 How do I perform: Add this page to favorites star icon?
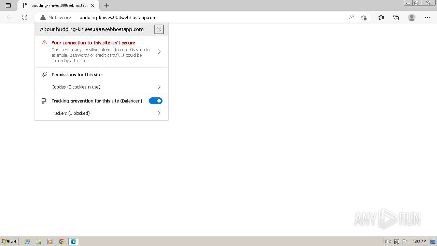point(364,17)
